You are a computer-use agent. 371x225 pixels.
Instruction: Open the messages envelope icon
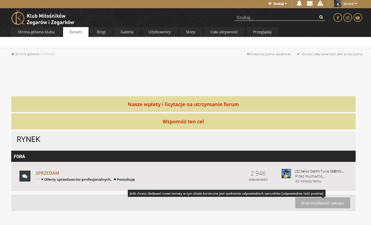[x=309, y=4]
